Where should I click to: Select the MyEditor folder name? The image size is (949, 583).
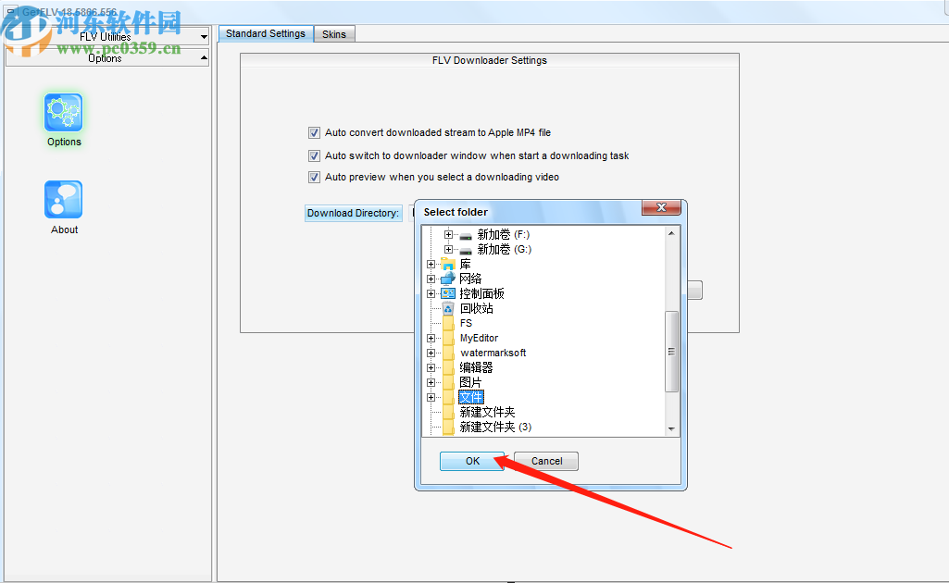[x=479, y=338]
